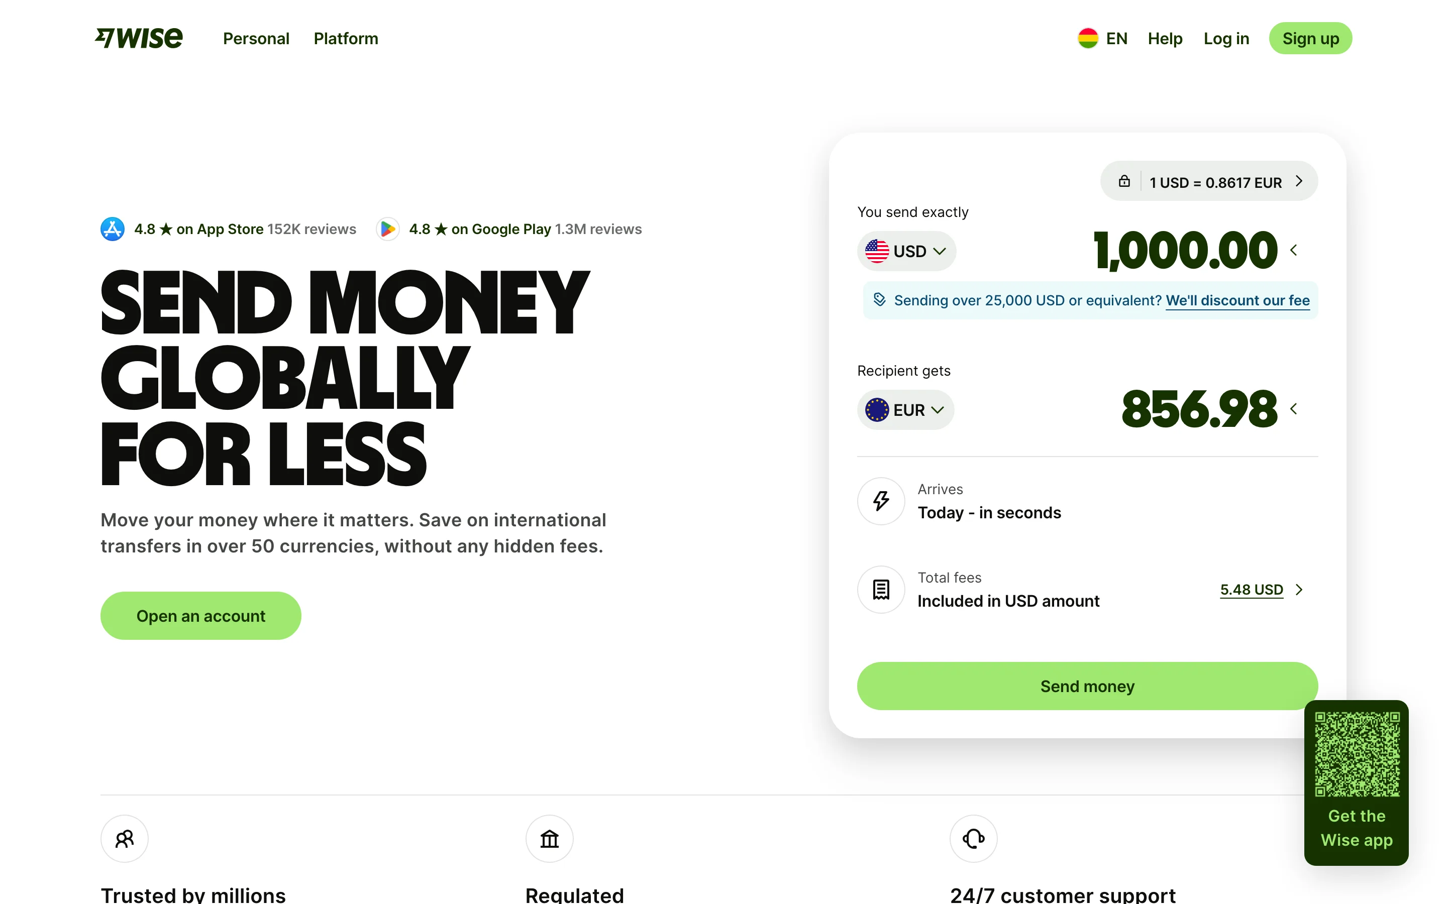Viewport: 1447px width, 904px height.
Task: Click the Trusted by millions people icon
Action: [x=125, y=839]
